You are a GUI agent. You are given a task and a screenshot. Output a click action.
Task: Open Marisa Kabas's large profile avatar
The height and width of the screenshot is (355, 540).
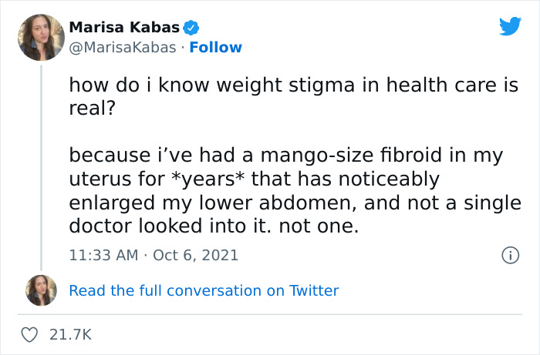pyautogui.click(x=40, y=37)
